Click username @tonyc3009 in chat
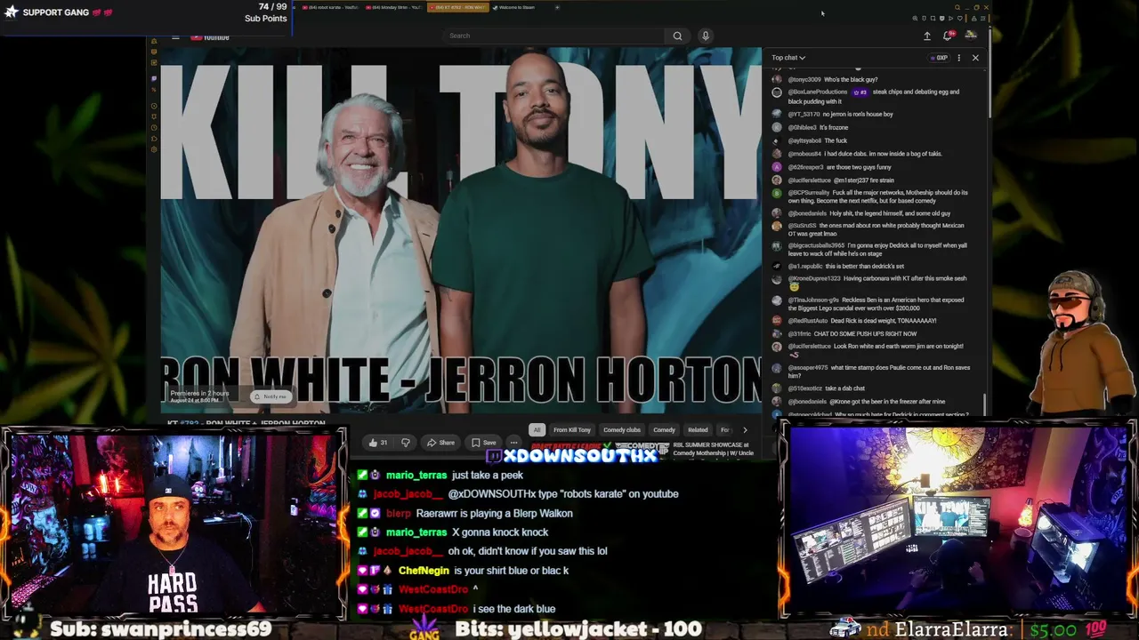 click(804, 80)
